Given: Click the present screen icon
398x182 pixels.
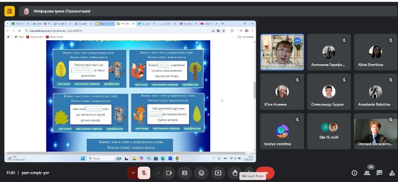Looking at the screenshot, I should pyautogui.click(x=218, y=173).
